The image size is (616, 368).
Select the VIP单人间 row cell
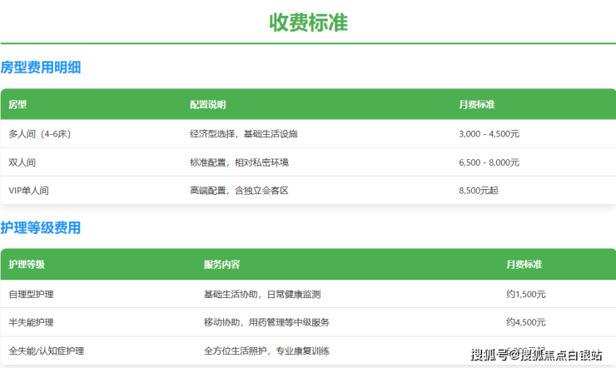tap(29, 190)
